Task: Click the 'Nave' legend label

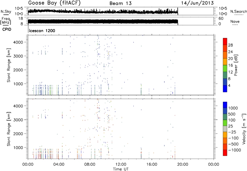Action: (235, 22)
